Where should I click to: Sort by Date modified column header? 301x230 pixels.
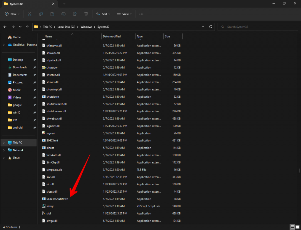[x=112, y=36]
